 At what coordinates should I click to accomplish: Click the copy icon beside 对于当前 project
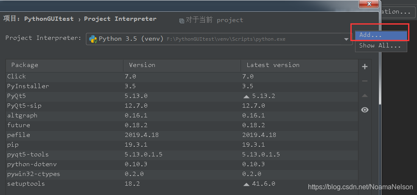(x=182, y=20)
